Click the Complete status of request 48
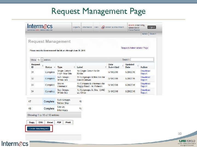The image size is (197, 147). pos(49,109)
